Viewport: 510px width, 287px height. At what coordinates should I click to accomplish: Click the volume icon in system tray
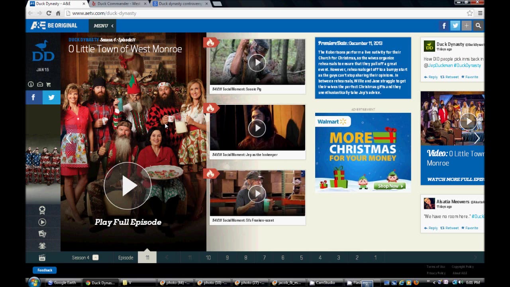tap(461, 283)
